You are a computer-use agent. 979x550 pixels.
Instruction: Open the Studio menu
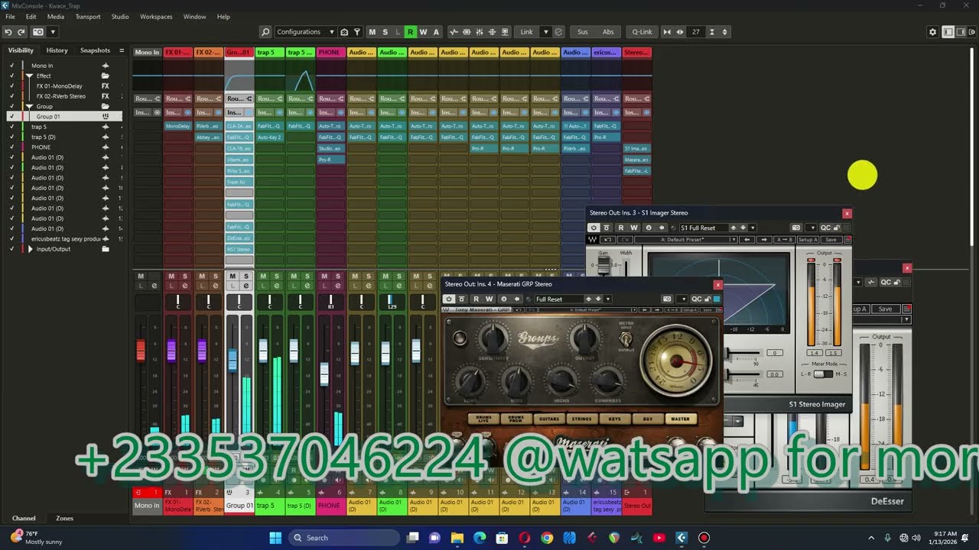pyautogui.click(x=120, y=17)
